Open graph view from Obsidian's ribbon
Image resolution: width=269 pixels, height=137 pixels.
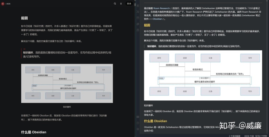(138, 12)
